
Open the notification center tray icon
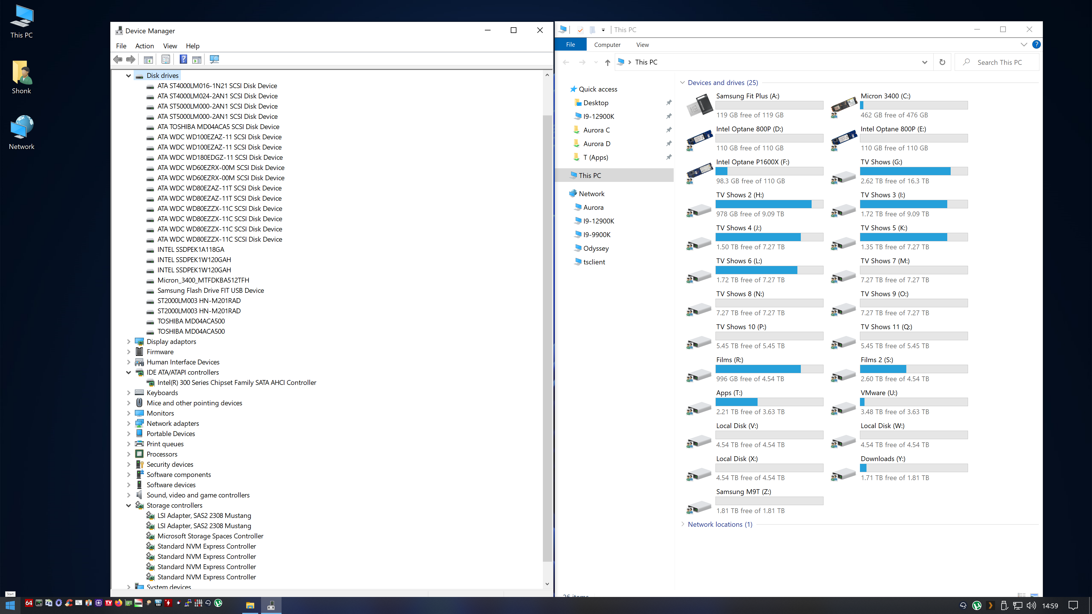[1073, 605]
